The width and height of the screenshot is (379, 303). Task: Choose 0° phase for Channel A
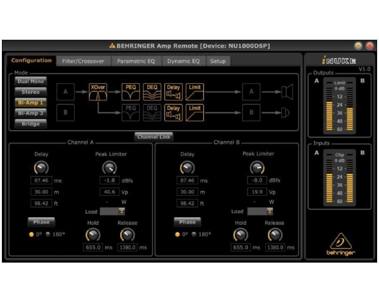pos(31,234)
